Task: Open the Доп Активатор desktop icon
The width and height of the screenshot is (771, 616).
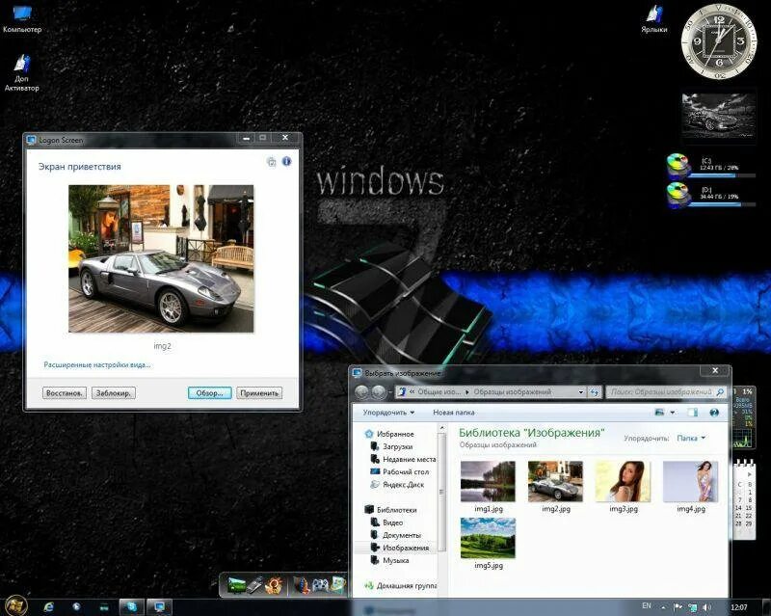Action: click(x=21, y=73)
